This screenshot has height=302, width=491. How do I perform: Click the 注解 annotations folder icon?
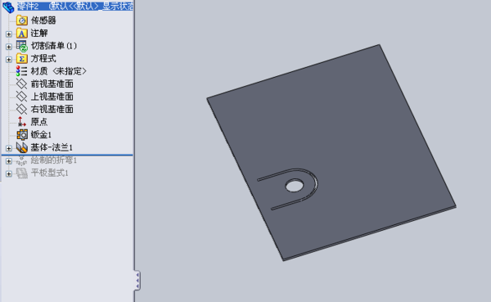(21, 34)
